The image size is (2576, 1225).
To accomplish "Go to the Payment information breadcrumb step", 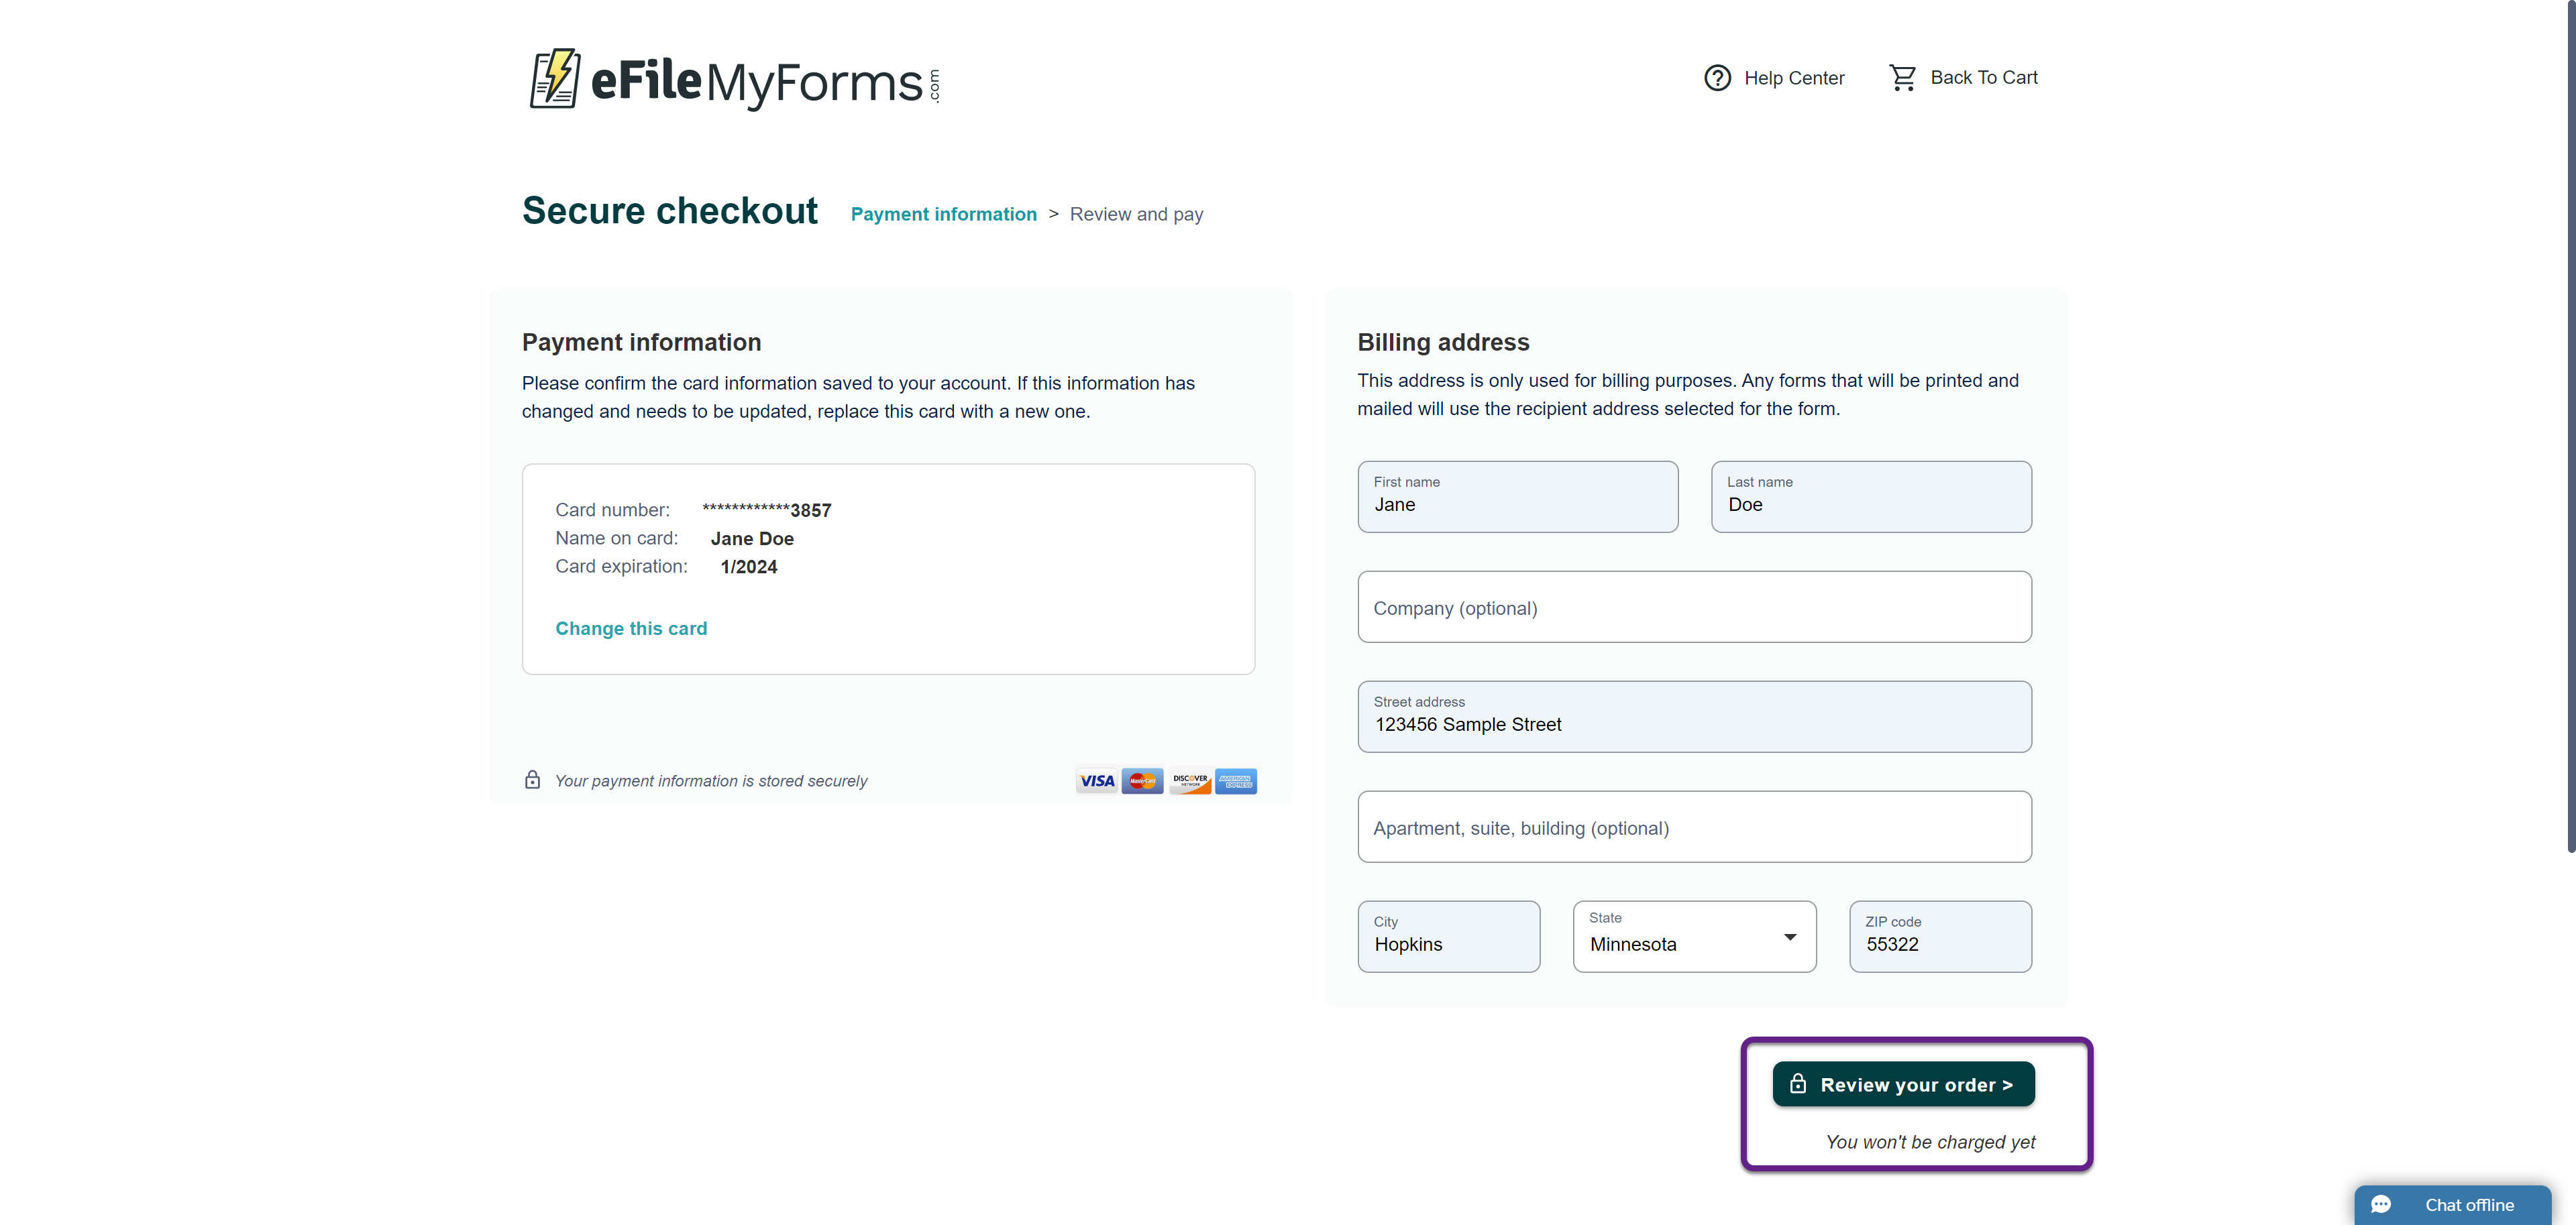I will (x=943, y=215).
